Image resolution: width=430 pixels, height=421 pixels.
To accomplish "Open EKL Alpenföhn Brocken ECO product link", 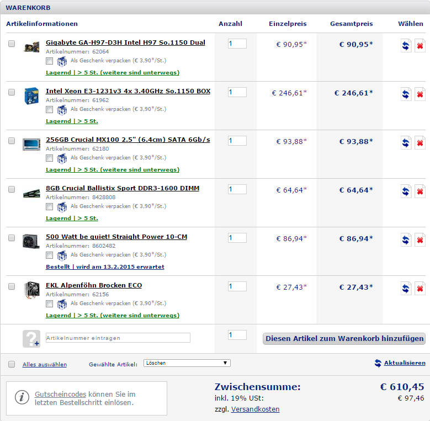I will pyautogui.click(x=94, y=285).
